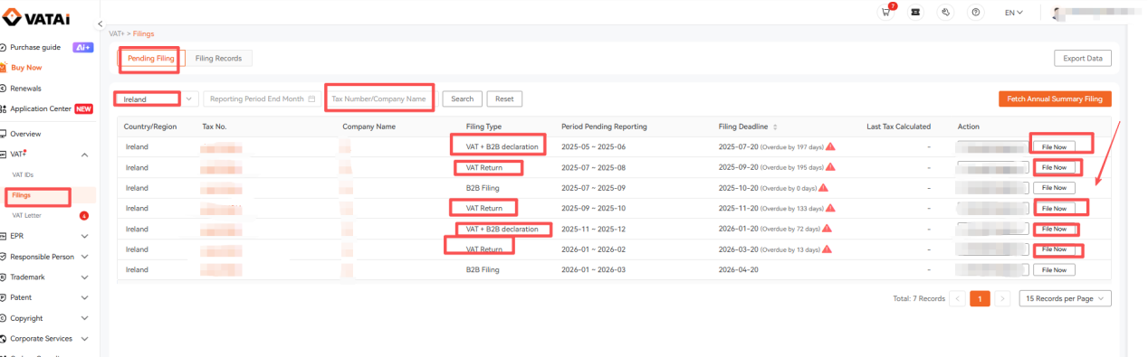The height and width of the screenshot is (357, 1148).
Task: Click the overdue warning icon for 2025-11-20
Action: 829,209
